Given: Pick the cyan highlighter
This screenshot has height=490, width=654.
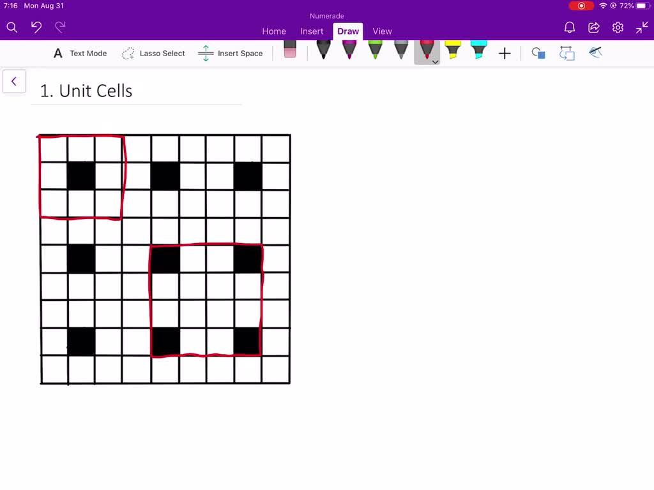Looking at the screenshot, I should [479, 51].
